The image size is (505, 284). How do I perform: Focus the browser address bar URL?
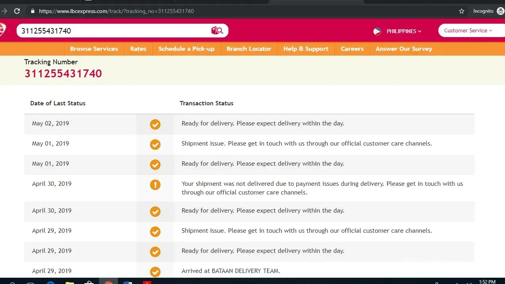tap(116, 11)
